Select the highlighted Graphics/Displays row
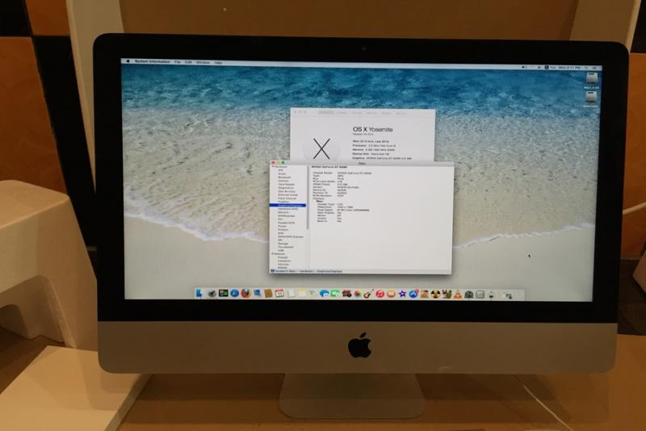Image resolution: width=646 pixels, height=431 pixels. 288,206
